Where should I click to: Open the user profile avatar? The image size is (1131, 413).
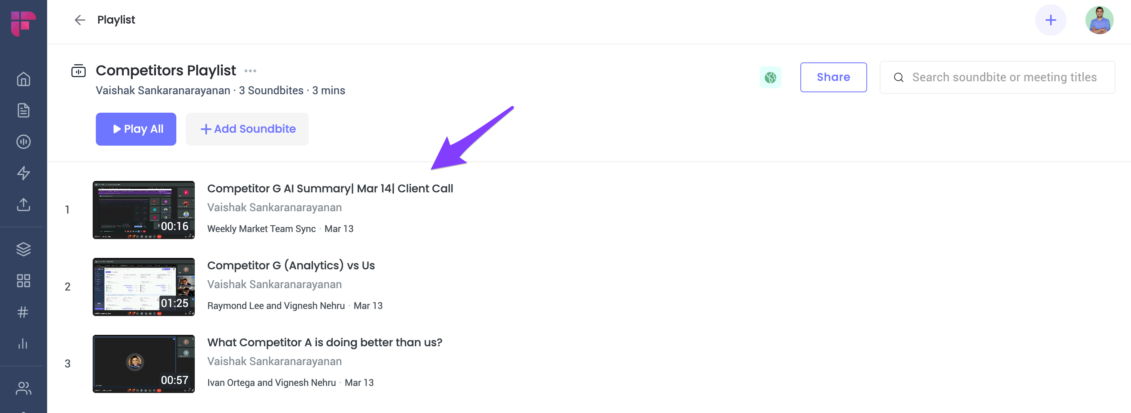[1099, 20]
